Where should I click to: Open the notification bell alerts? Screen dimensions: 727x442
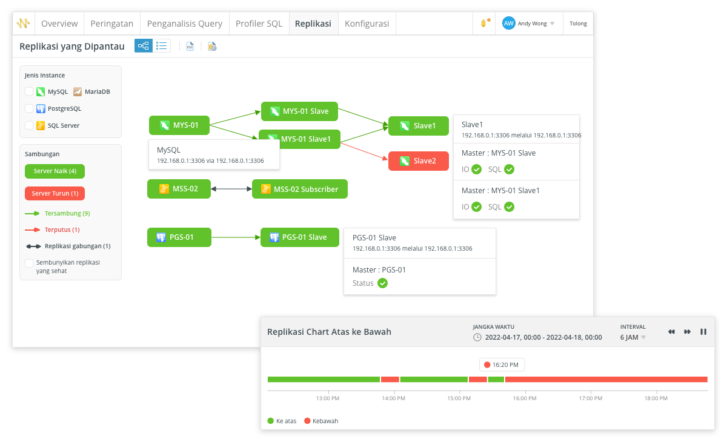coord(484,24)
